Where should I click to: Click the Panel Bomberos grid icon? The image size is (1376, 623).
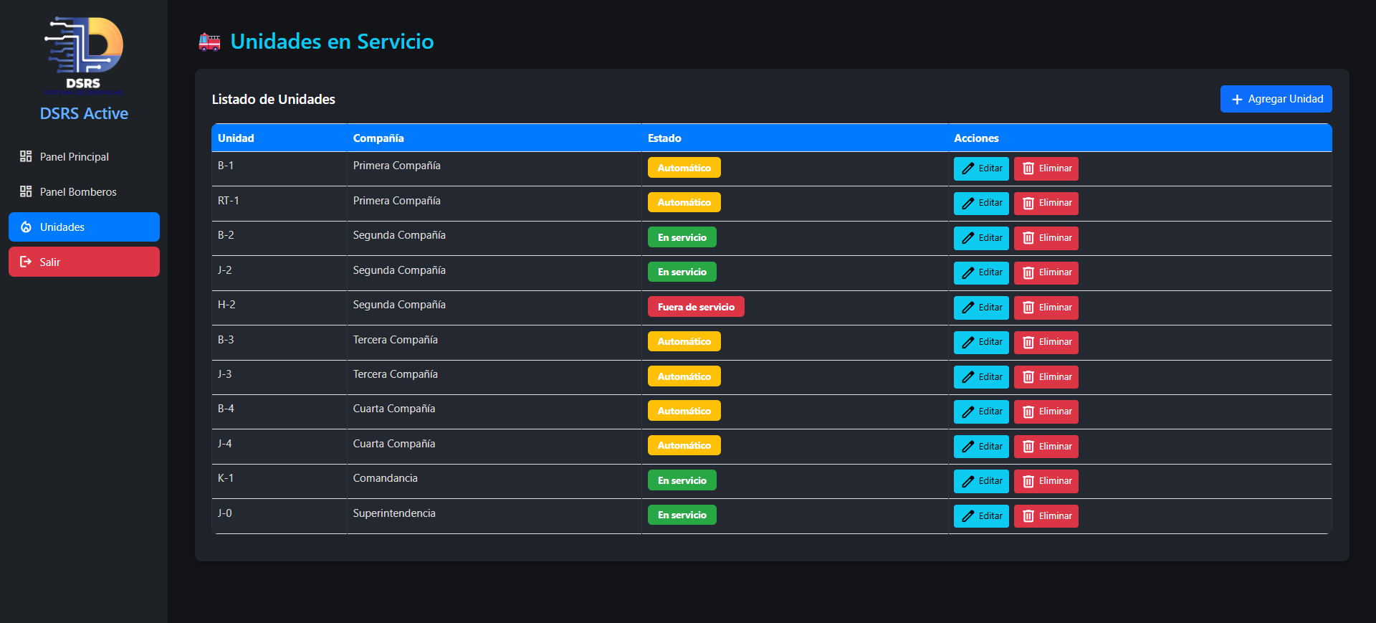point(26,191)
